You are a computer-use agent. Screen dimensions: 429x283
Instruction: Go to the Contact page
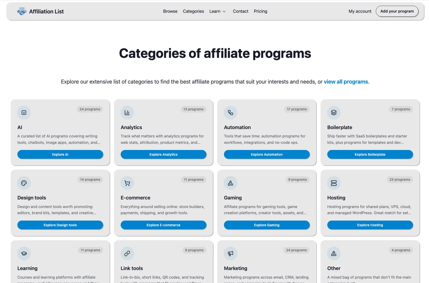click(240, 11)
